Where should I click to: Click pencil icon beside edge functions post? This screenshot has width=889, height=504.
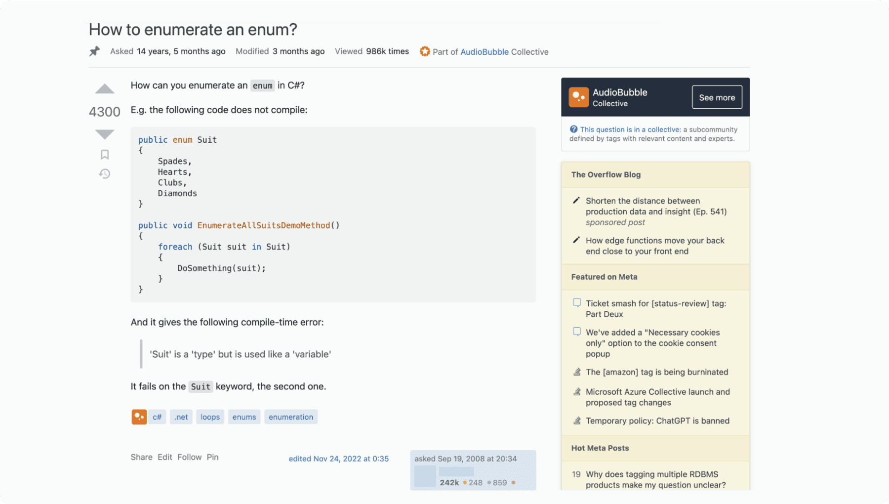[x=576, y=240]
